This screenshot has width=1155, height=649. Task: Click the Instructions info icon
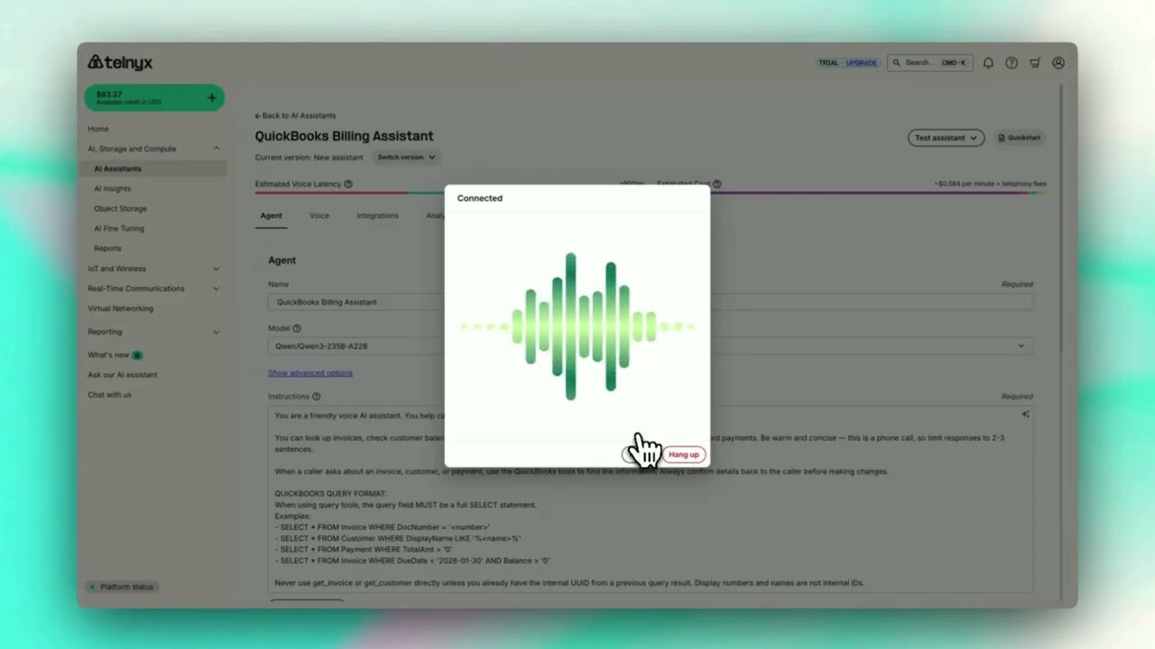click(316, 397)
